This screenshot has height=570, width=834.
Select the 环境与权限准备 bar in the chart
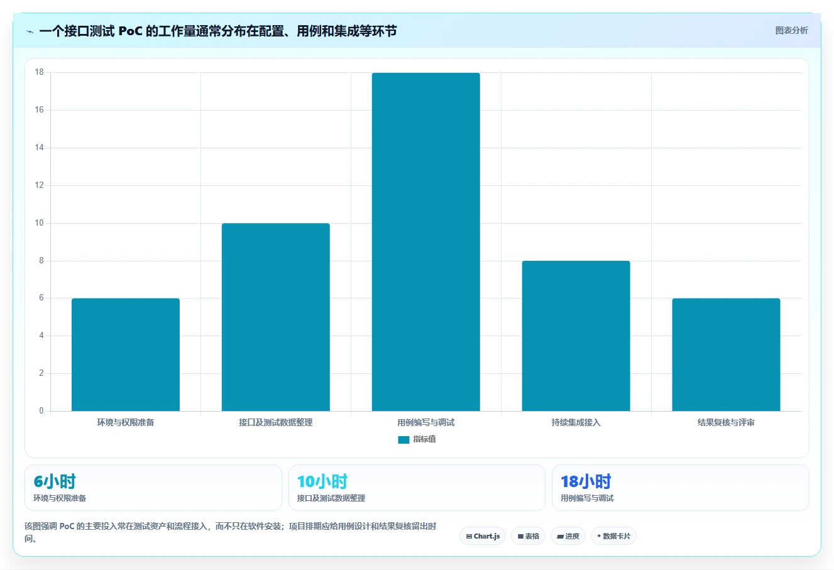[x=126, y=354]
